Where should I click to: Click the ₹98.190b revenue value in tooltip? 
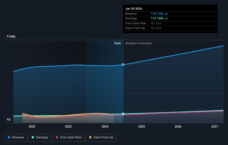157,14
